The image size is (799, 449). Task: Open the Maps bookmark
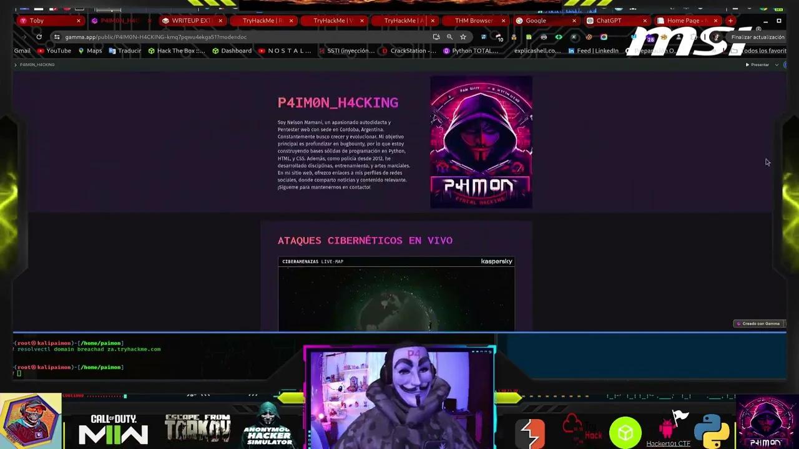[x=90, y=51]
